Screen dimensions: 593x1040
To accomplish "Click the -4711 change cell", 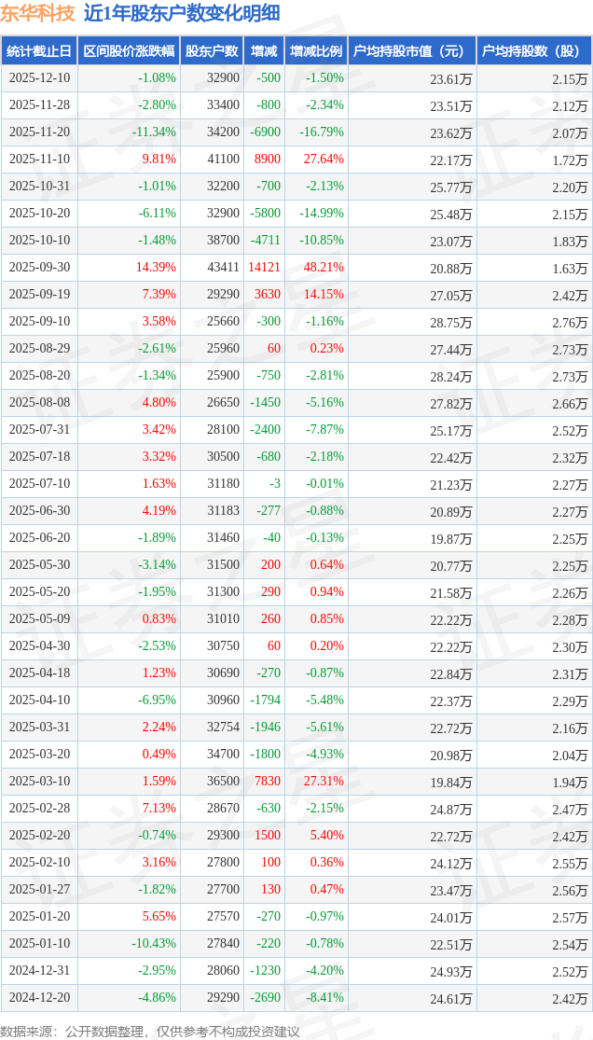I will (x=264, y=240).
